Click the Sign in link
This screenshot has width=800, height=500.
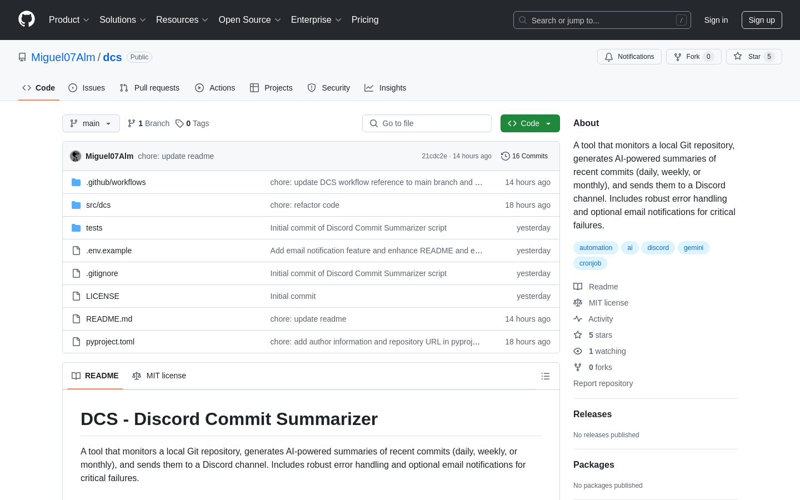[x=716, y=20]
